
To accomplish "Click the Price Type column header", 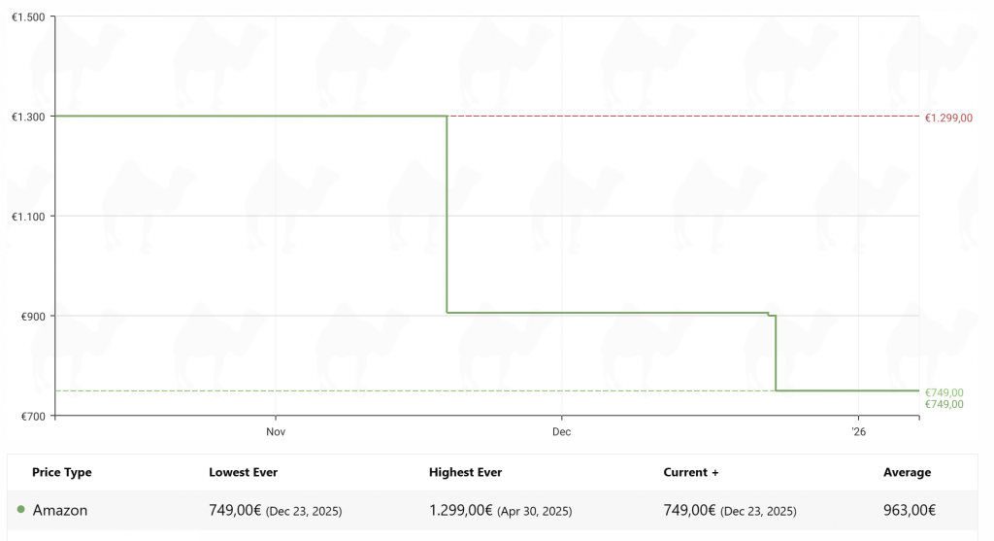I will click(62, 473).
